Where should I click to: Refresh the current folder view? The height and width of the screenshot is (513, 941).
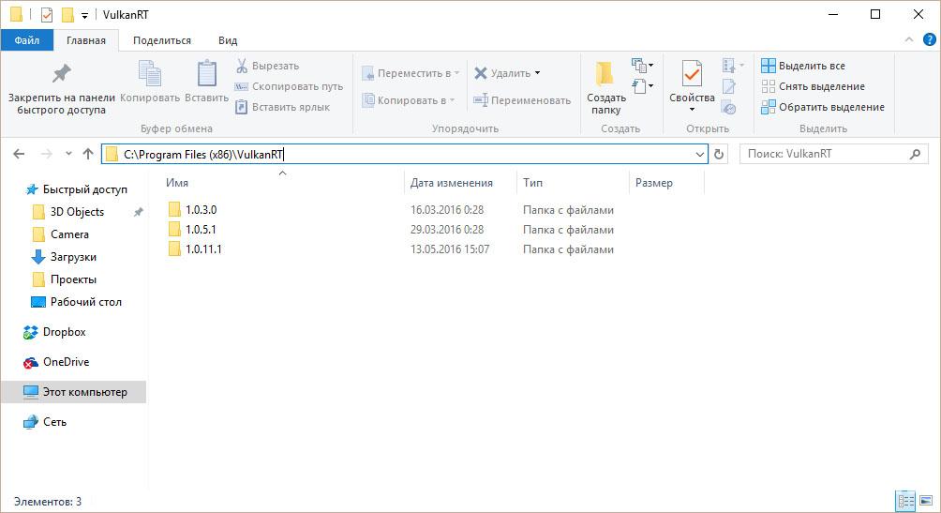click(719, 155)
